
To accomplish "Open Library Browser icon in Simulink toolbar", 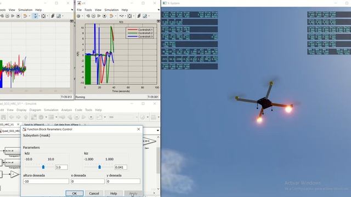I will (34, 117).
